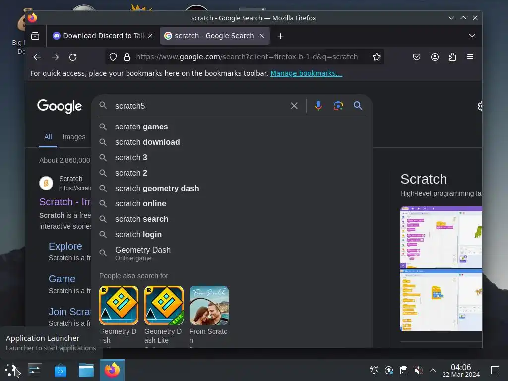
Task: Open notifications bell in system tray
Action: [374, 370]
